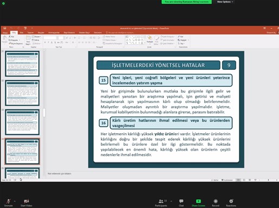
Task: Open the font name combo box
Action: (x=50, y=38)
